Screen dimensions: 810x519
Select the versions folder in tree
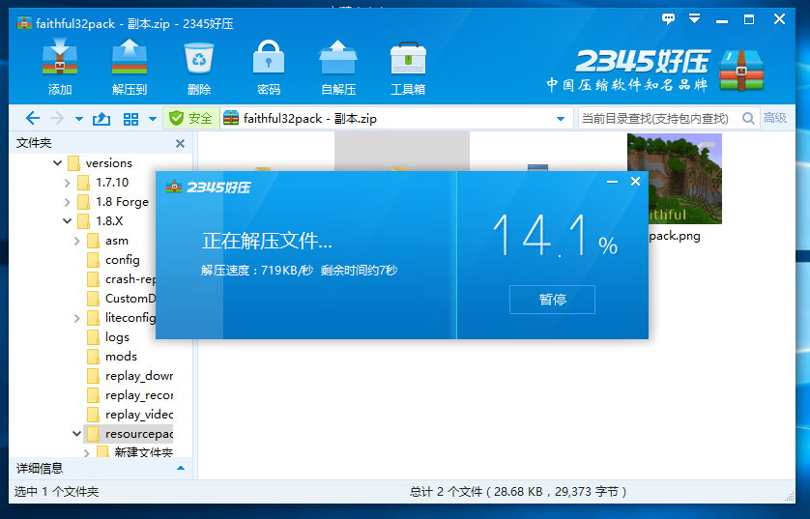[x=101, y=163]
